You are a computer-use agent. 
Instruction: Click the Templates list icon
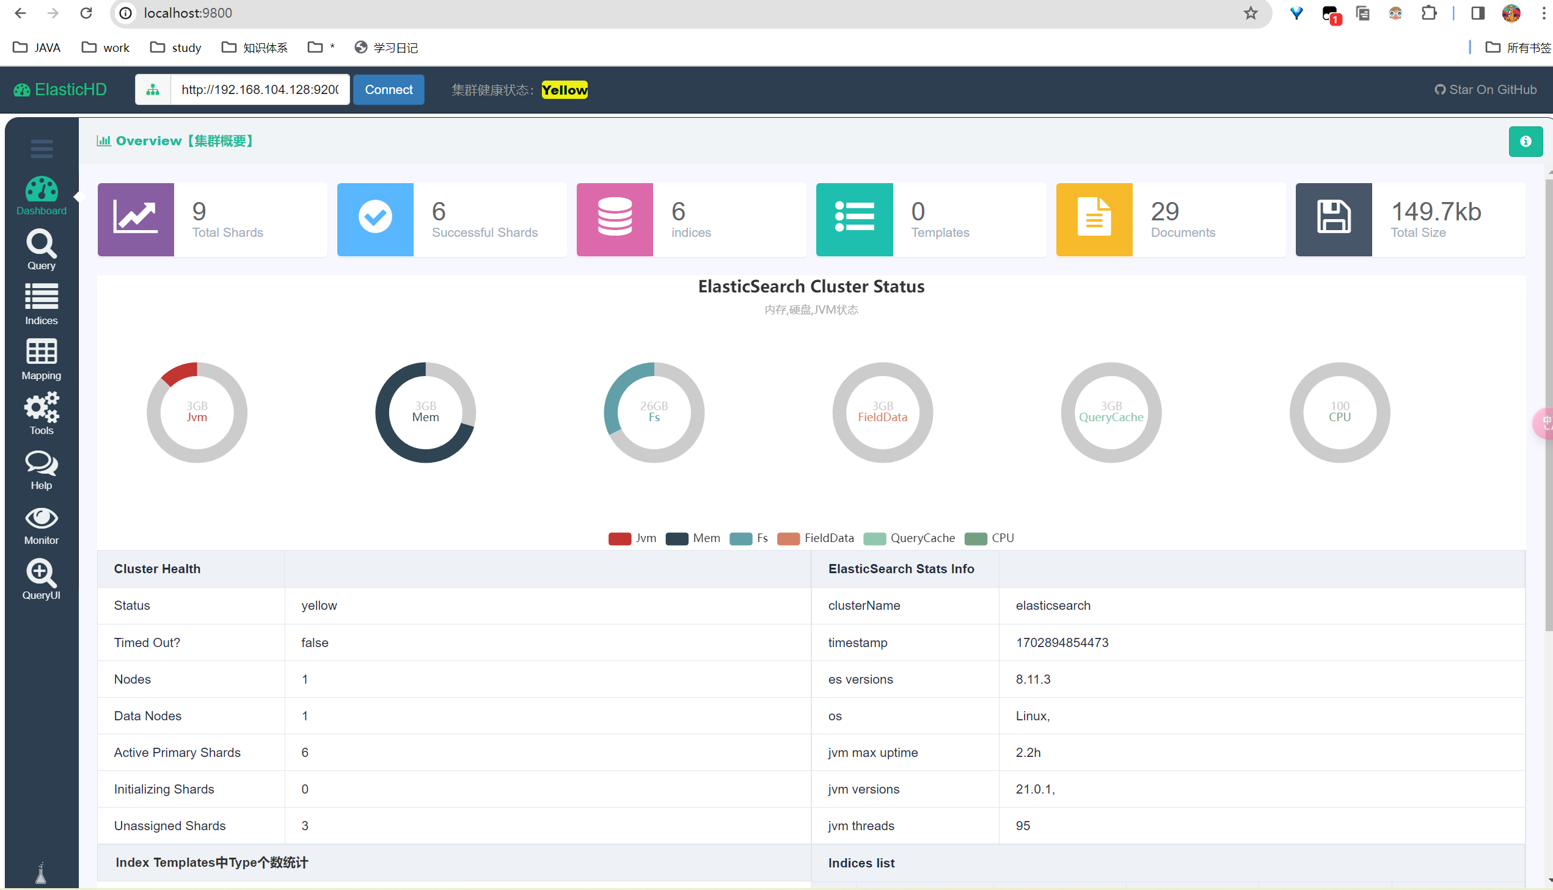click(854, 219)
